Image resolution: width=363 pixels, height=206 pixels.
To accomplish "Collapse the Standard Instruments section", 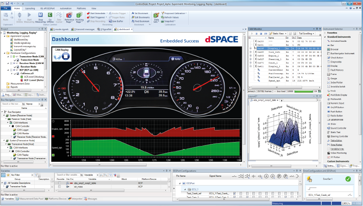I will (x=325, y=37).
